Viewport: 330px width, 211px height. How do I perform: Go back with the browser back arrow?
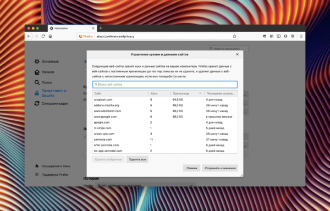(x=29, y=36)
